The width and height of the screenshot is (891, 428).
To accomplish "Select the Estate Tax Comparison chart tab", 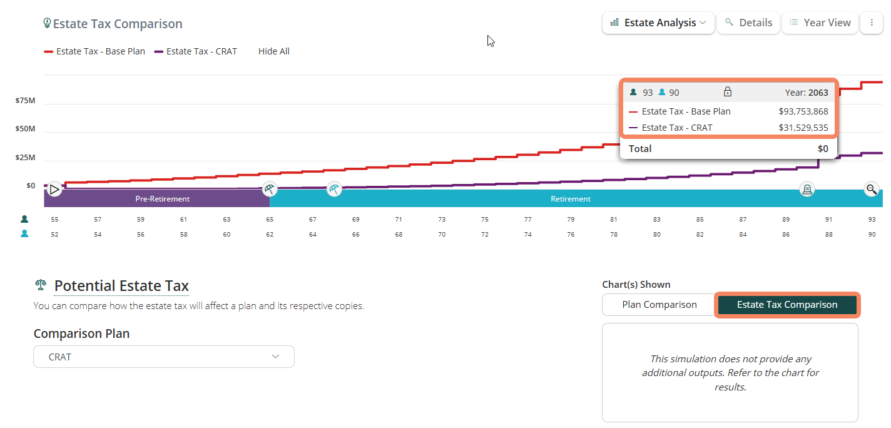I will click(x=787, y=305).
